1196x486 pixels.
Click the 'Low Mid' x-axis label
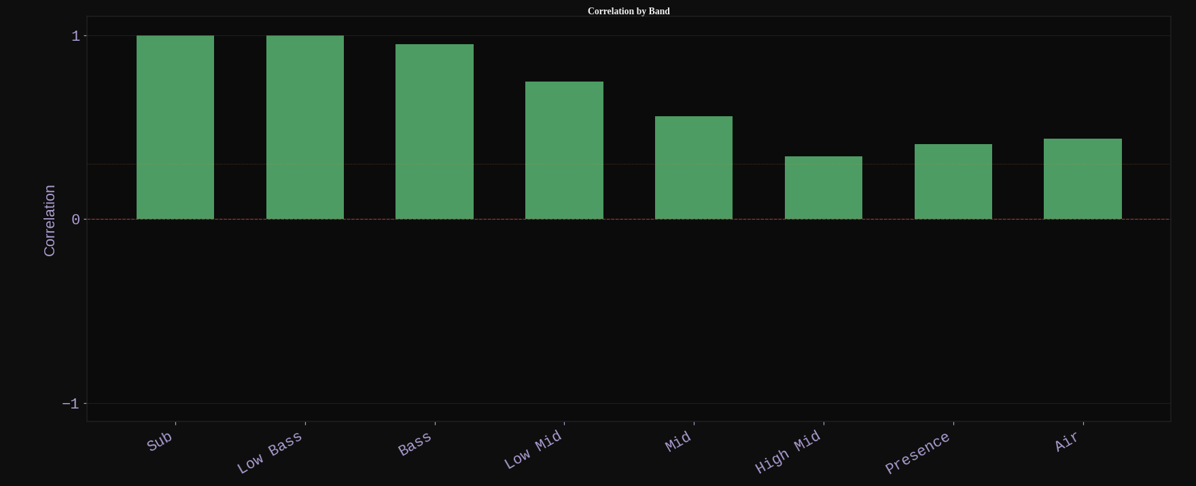pyautogui.click(x=533, y=450)
